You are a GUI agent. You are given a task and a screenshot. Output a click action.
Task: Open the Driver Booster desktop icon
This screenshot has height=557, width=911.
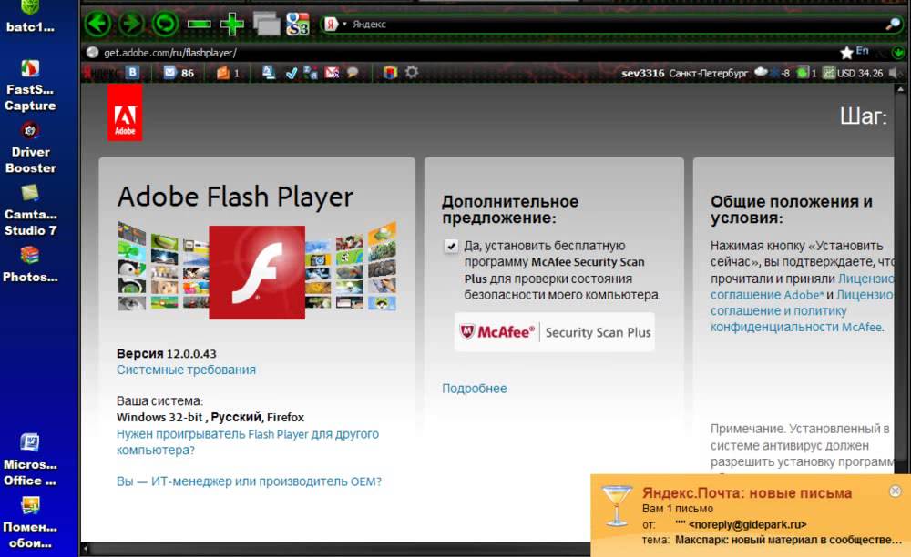(30, 148)
